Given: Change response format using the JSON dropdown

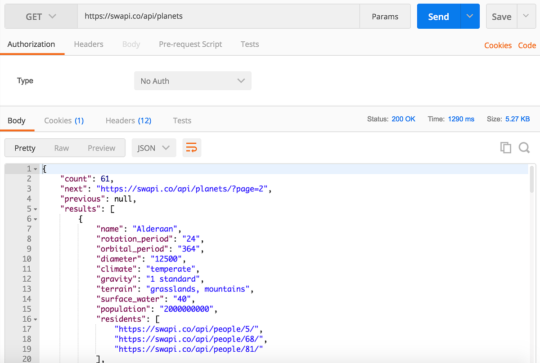Looking at the screenshot, I should (153, 147).
